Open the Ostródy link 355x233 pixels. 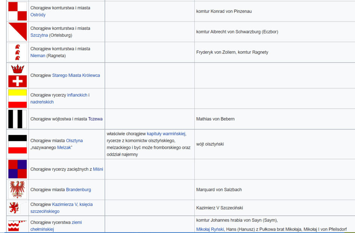(x=38, y=15)
